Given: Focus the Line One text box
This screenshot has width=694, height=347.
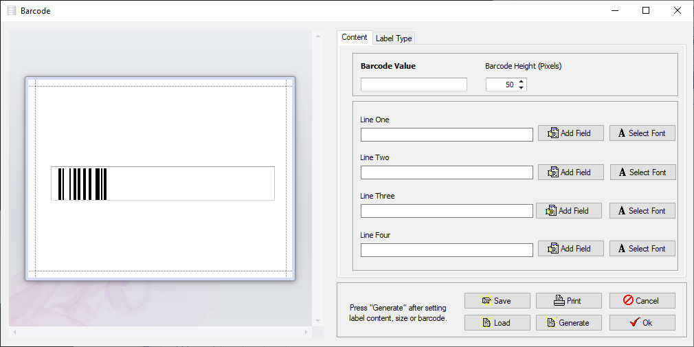Looking at the screenshot, I should tap(447, 135).
